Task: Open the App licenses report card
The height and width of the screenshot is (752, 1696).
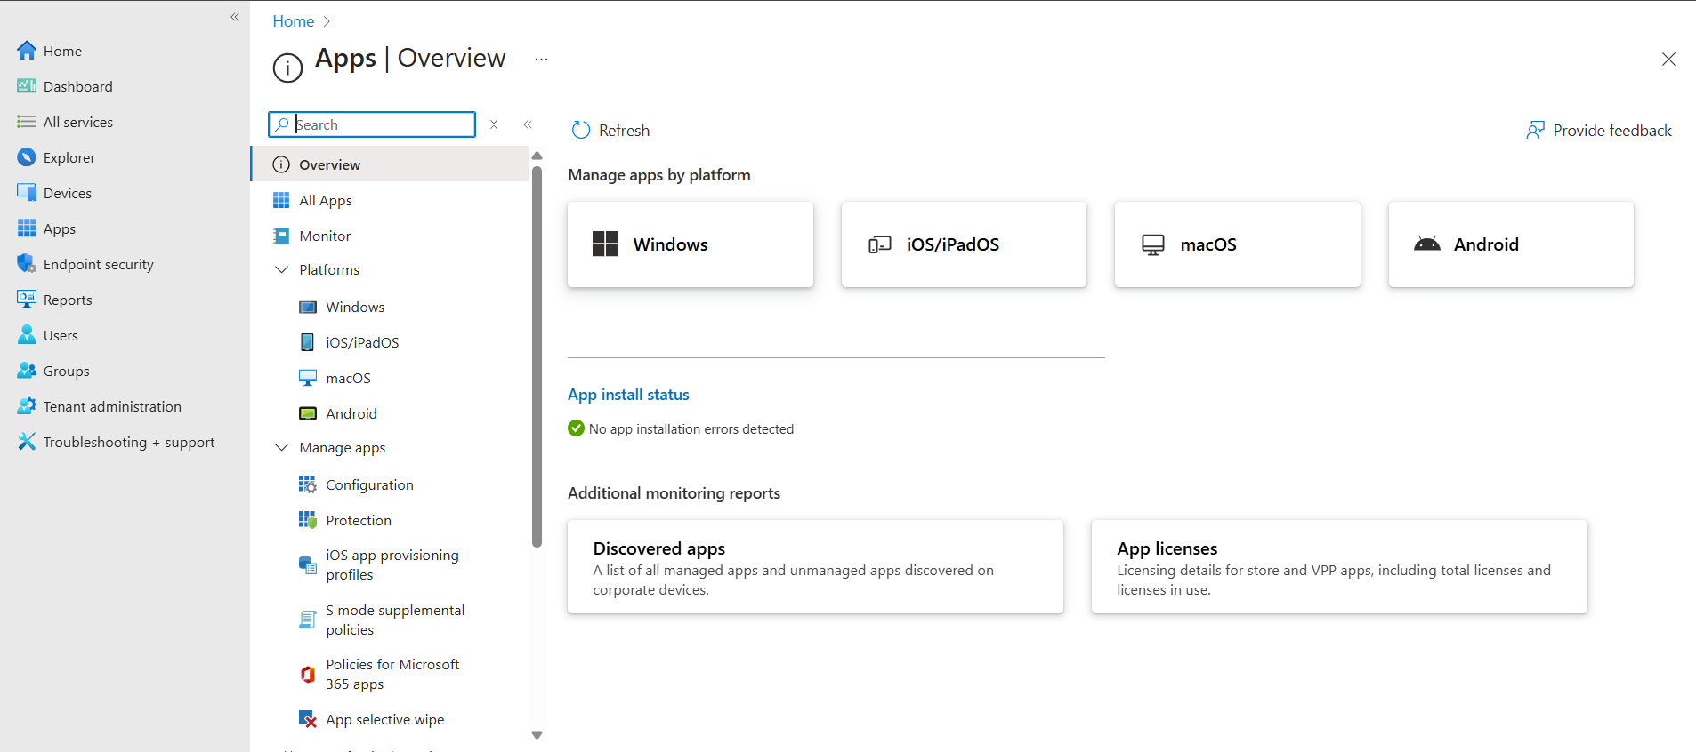Action: (1339, 567)
